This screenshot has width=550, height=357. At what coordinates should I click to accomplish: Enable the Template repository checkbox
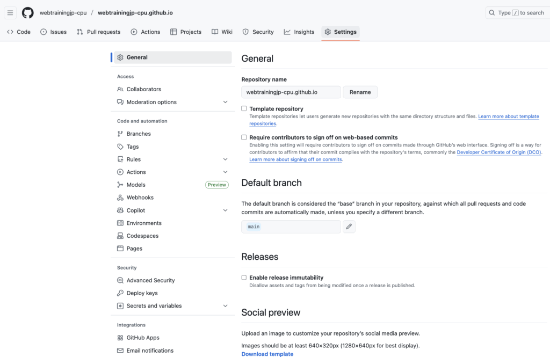(x=244, y=108)
